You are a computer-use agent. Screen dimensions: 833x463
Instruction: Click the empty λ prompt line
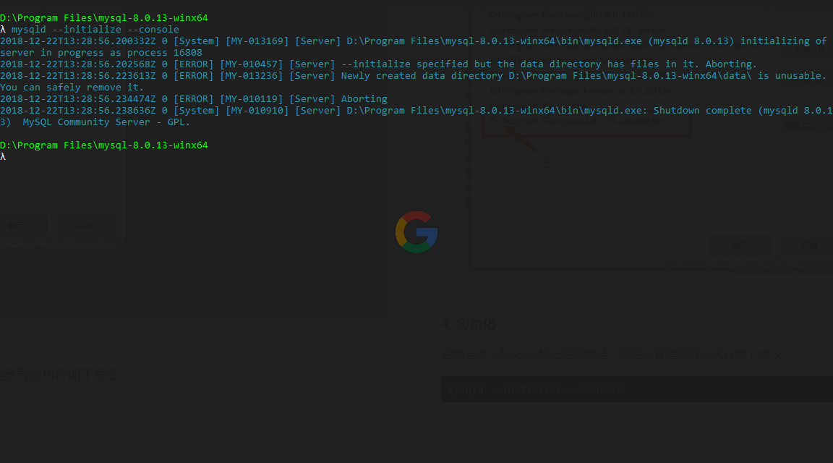pos(3,156)
